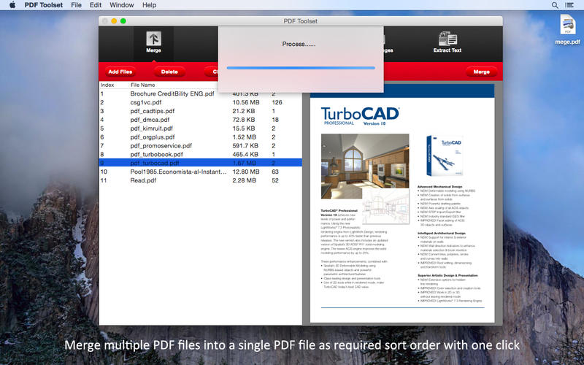Open the Window menu

pos(122,5)
